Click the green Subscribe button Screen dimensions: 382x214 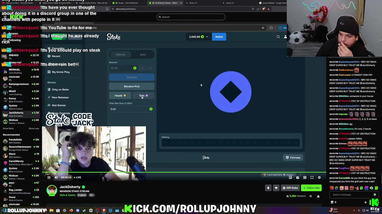pyautogui.click(x=311, y=188)
